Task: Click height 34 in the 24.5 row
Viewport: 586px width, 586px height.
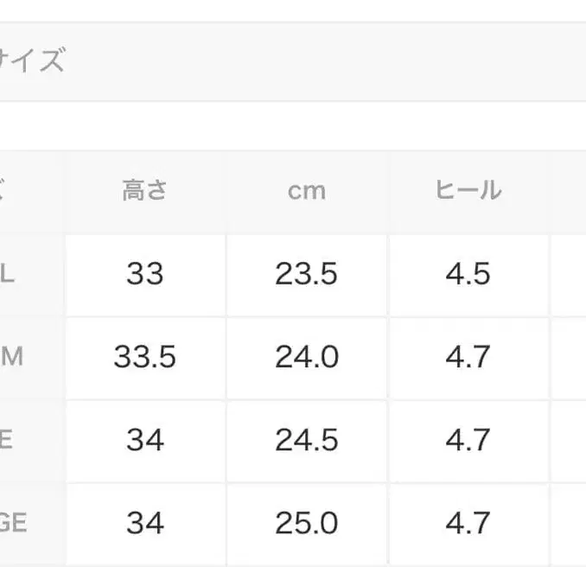Action: pyautogui.click(x=144, y=440)
